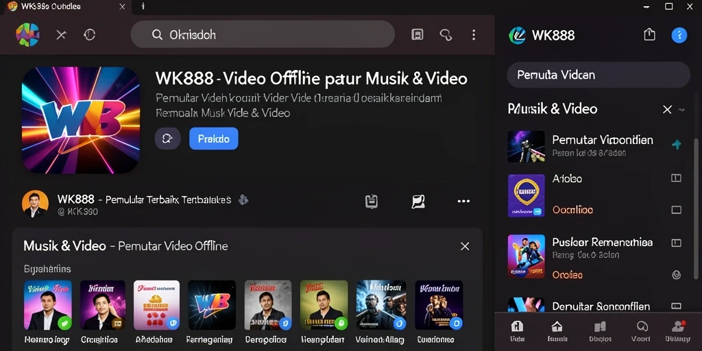Screen dimensions: 702x351
Task: Open the chat bubble tab in bottom navigation
Action: tap(642, 331)
